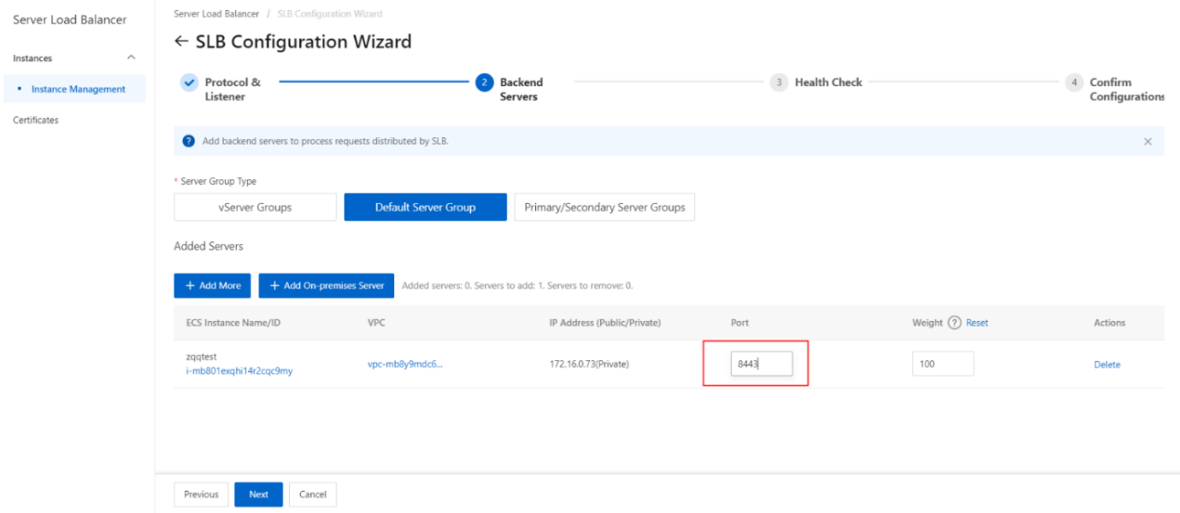Click the question mark icon in info banner
Image resolution: width=1180 pixels, height=513 pixels.
coord(189,141)
